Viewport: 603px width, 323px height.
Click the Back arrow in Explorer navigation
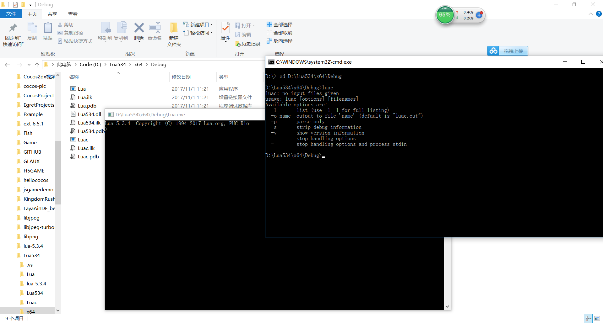tap(8, 65)
